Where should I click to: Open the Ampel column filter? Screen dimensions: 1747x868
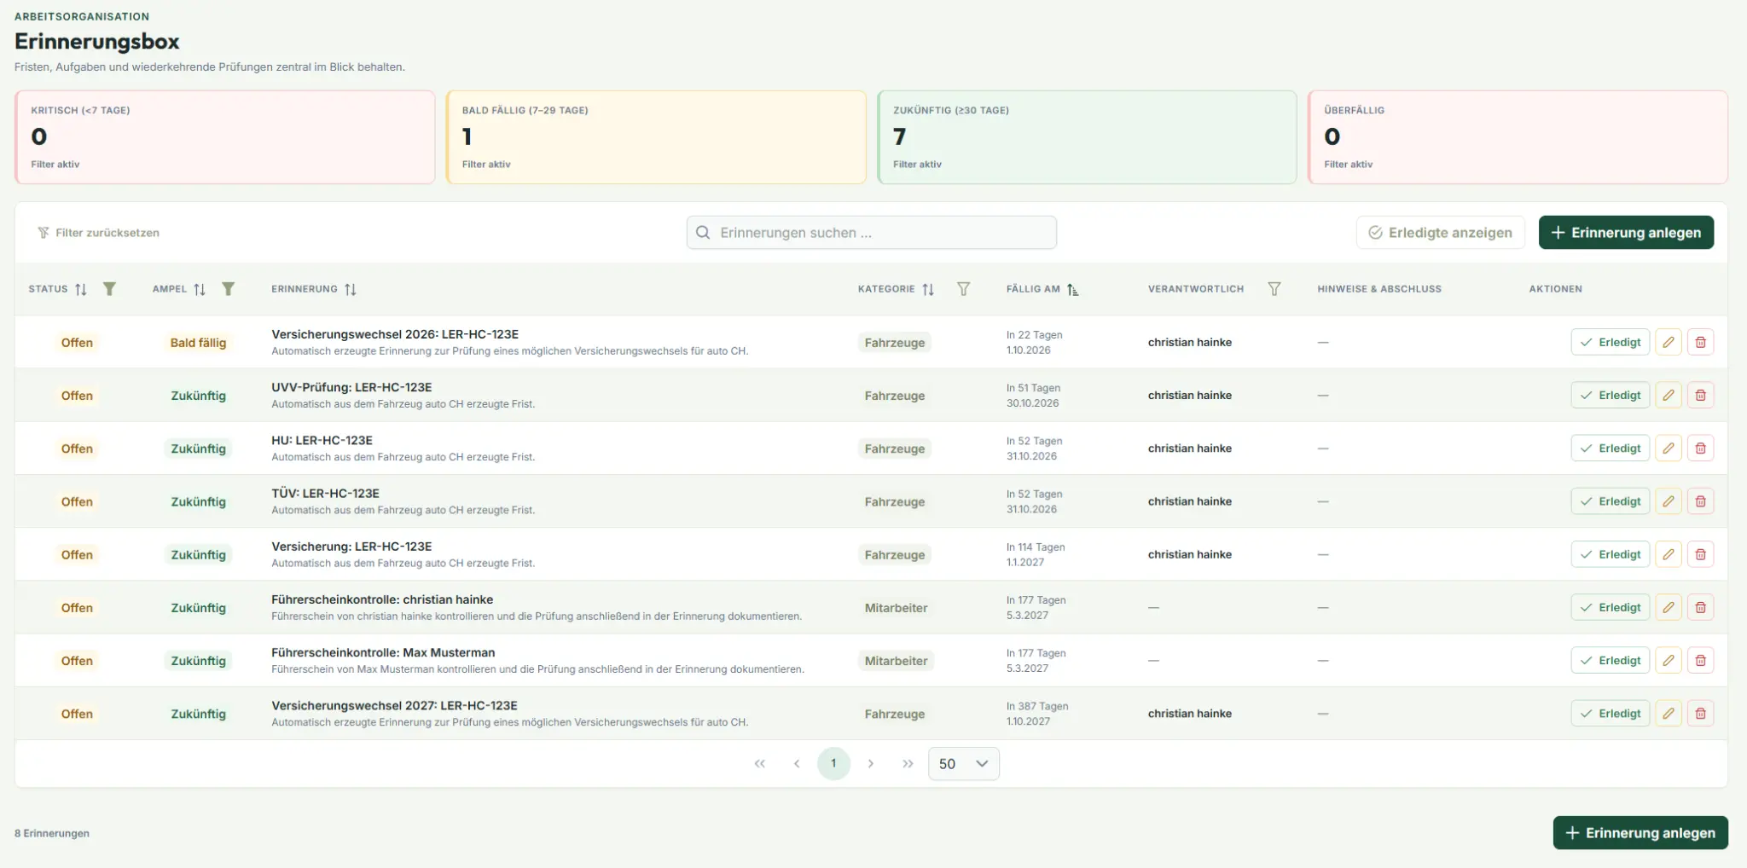(x=228, y=289)
